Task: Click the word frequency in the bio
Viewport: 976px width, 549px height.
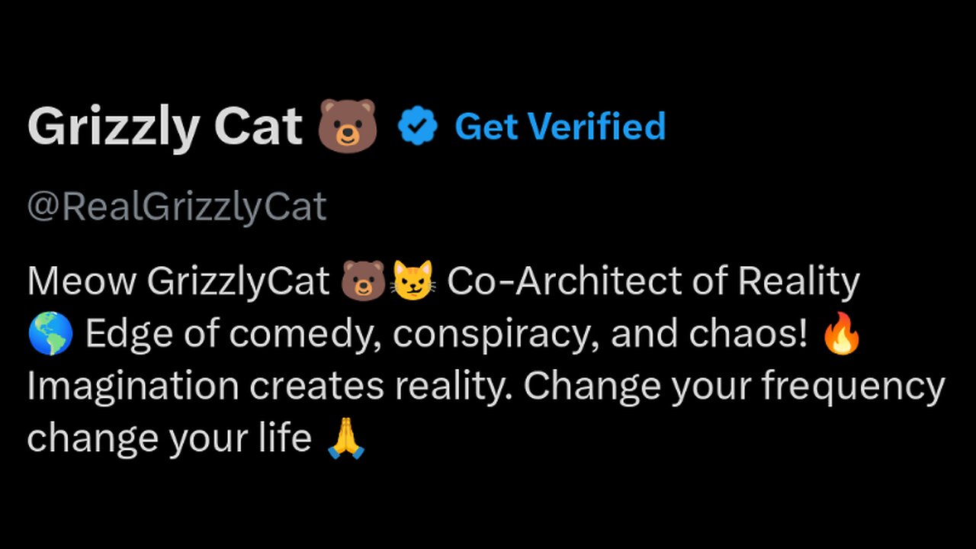Action: click(853, 387)
